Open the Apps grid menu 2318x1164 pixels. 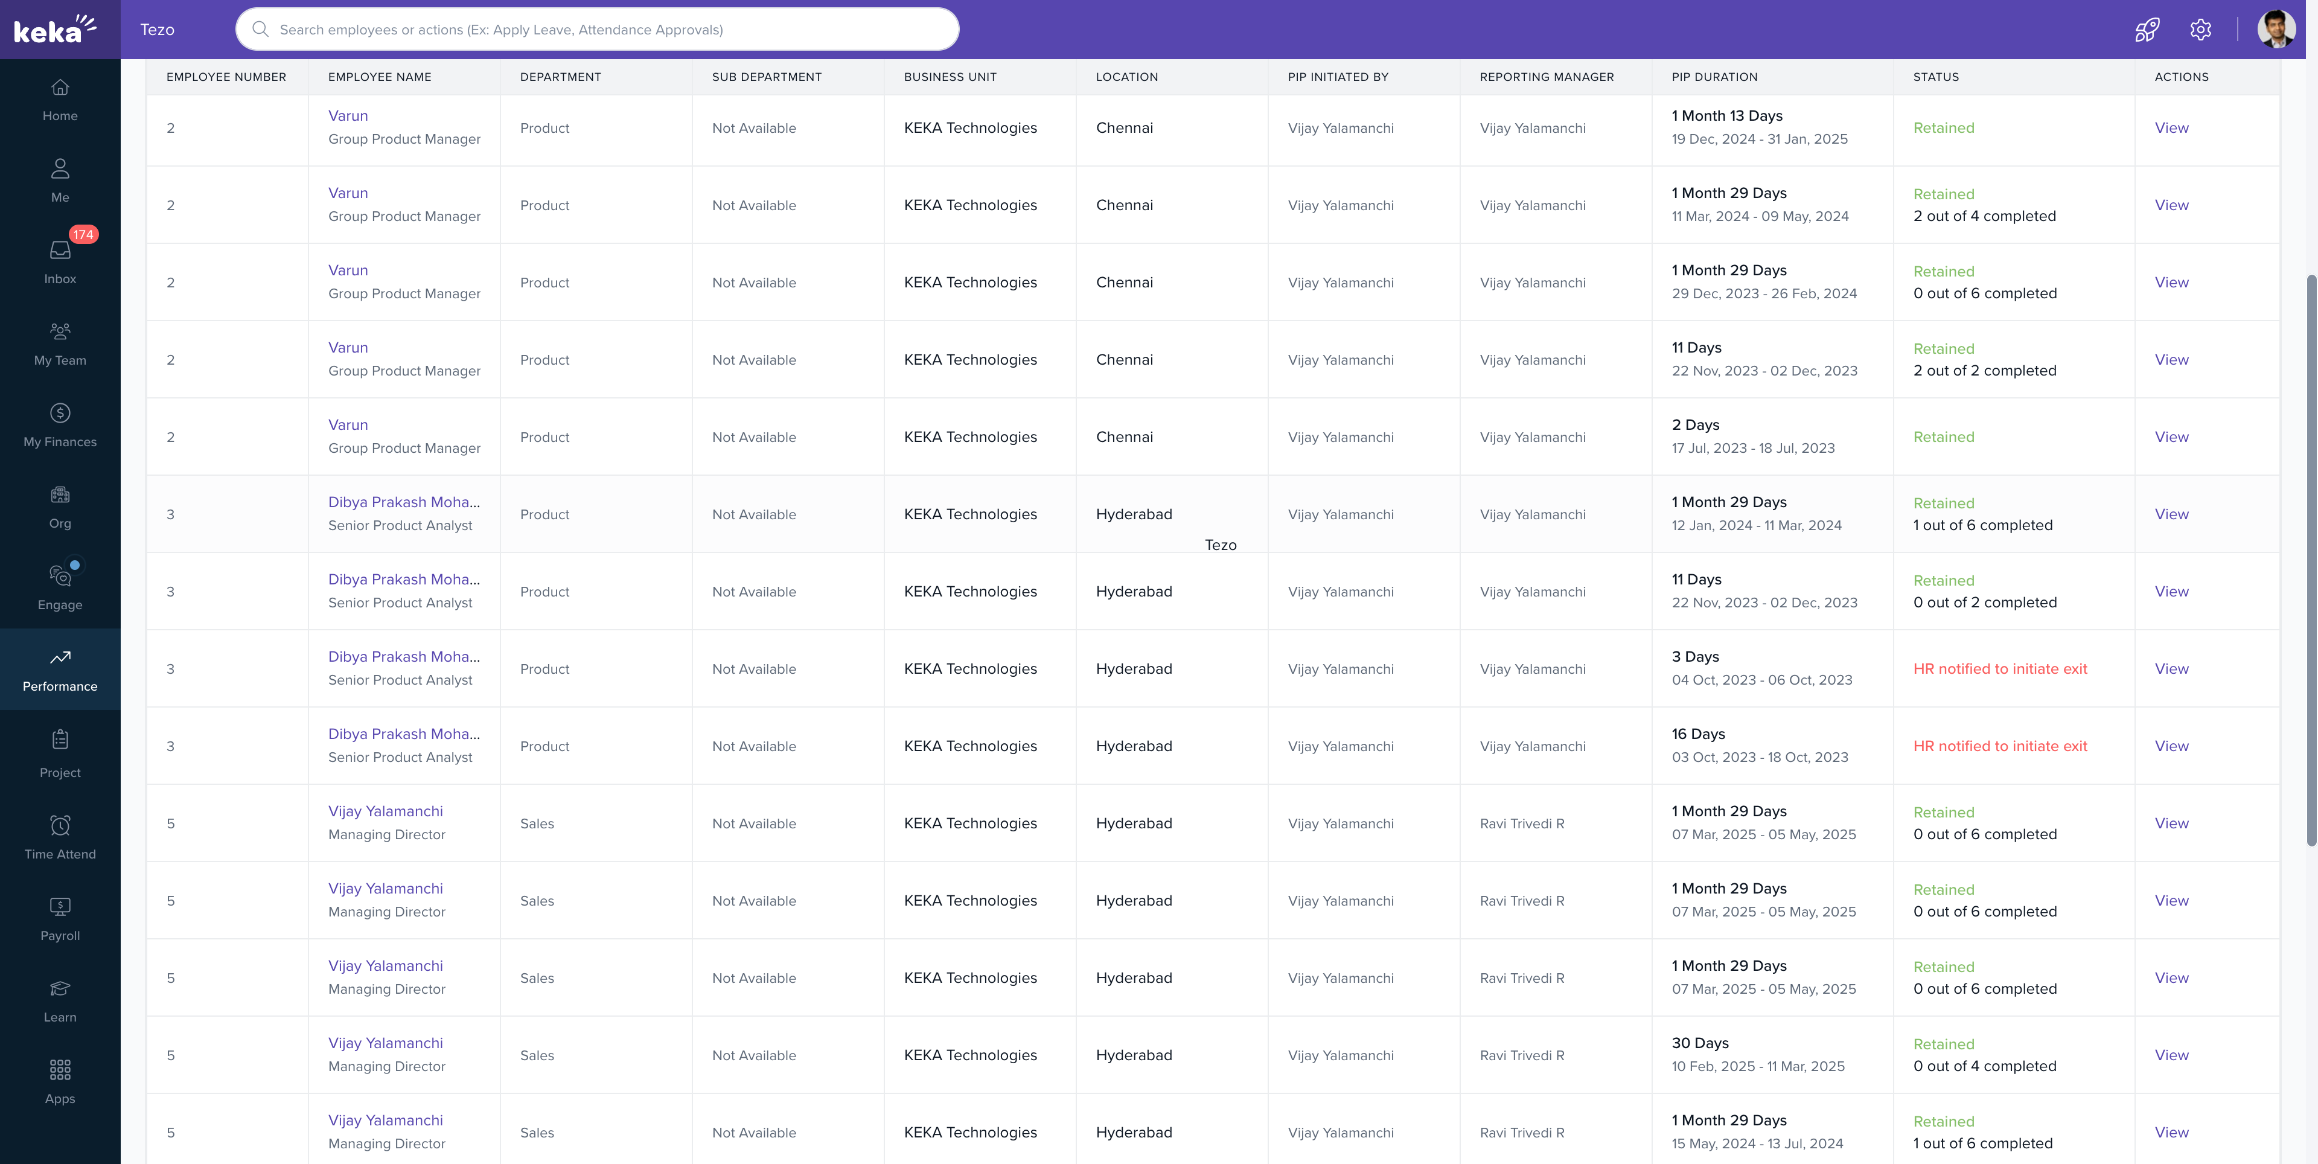pyautogui.click(x=59, y=1082)
